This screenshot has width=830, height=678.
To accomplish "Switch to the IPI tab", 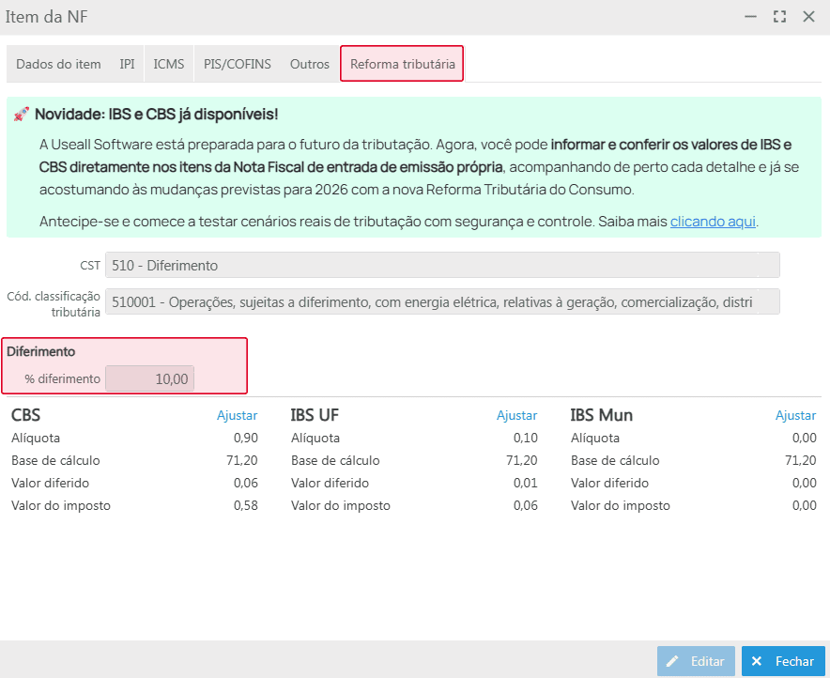I will (x=127, y=64).
